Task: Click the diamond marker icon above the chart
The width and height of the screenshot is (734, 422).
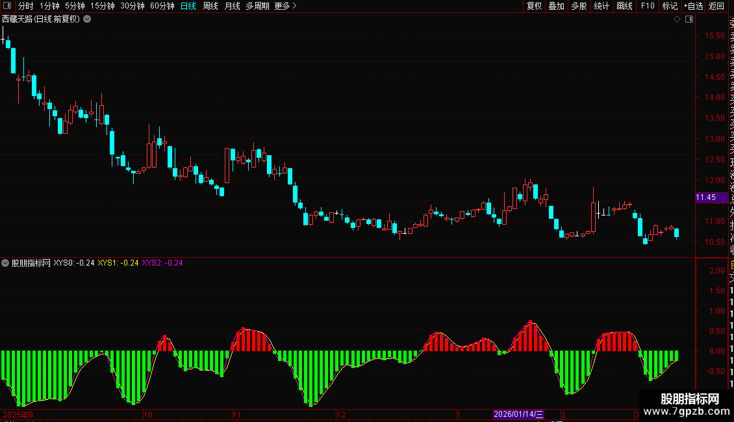Action: 677,19
